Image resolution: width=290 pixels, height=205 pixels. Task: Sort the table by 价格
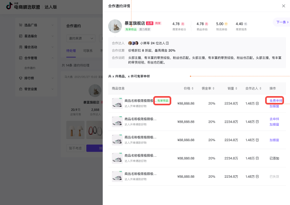193,88
